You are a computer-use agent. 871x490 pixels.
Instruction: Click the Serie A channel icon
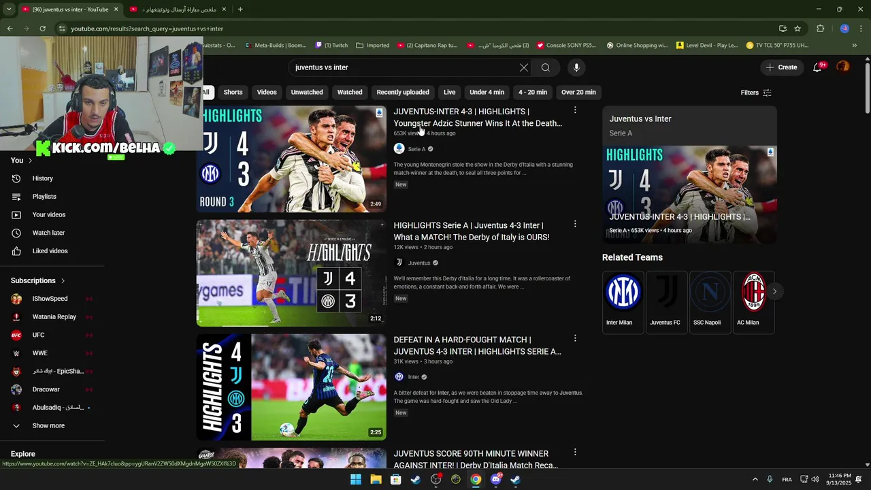click(399, 148)
